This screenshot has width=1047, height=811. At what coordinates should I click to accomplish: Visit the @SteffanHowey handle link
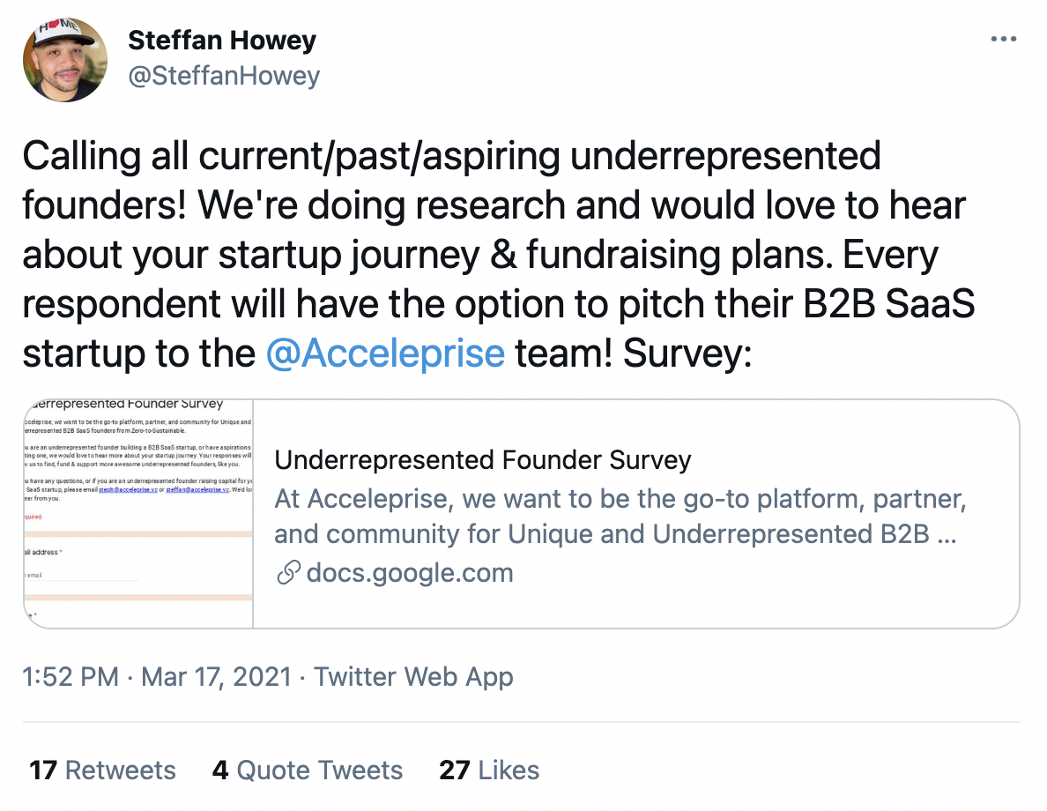[224, 76]
